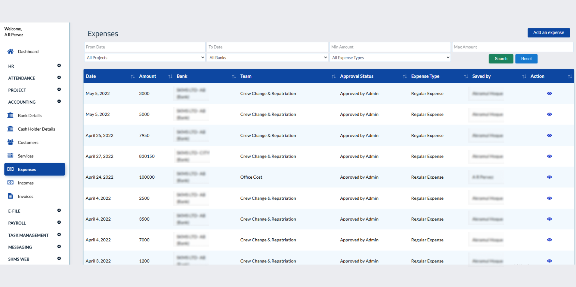Click the PAYROLL menu label
This screenshot has height=287, width=576.
click(x=17, y=223)
